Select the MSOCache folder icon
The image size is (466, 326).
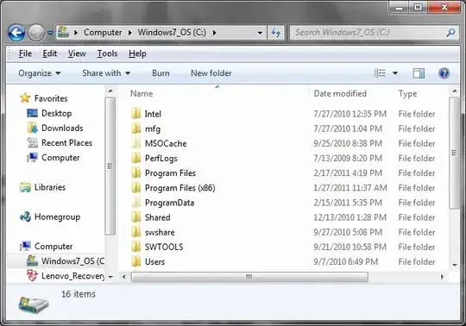coord(136,143)
